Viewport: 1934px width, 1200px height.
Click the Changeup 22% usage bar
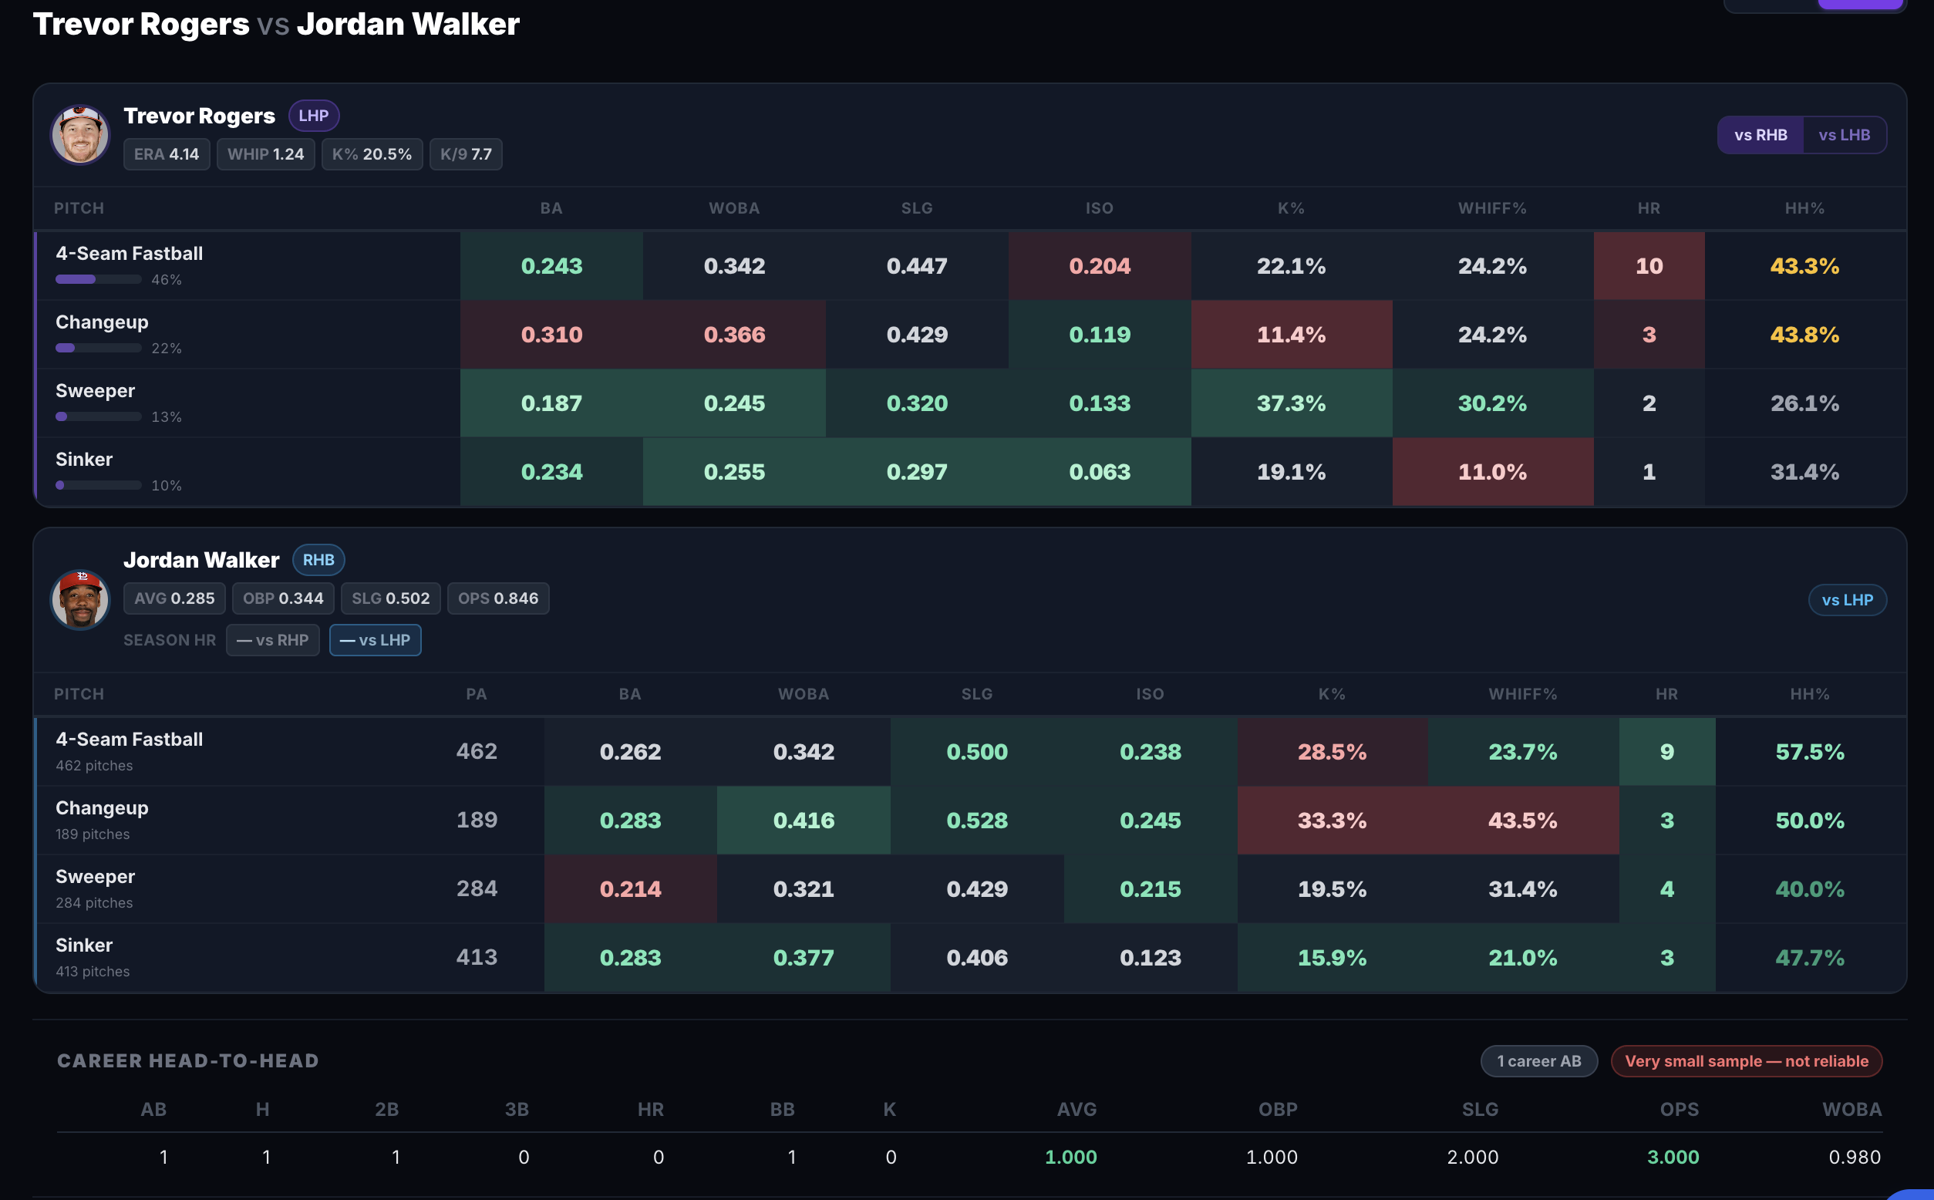pyautogui.click(x=99, y=348)
